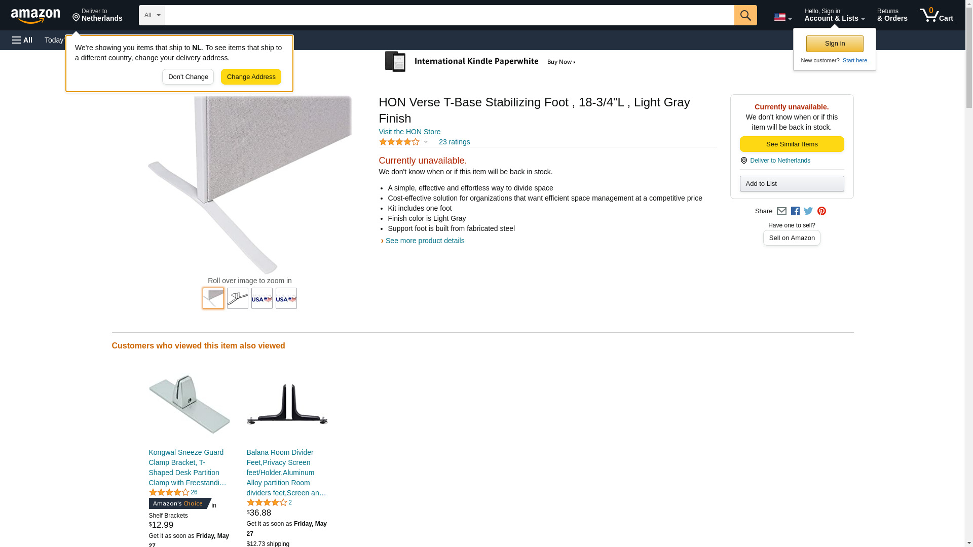Go to Returns & Orders
Image resolution: width=973 pixels, height=547 pixels.
point(892,15)
